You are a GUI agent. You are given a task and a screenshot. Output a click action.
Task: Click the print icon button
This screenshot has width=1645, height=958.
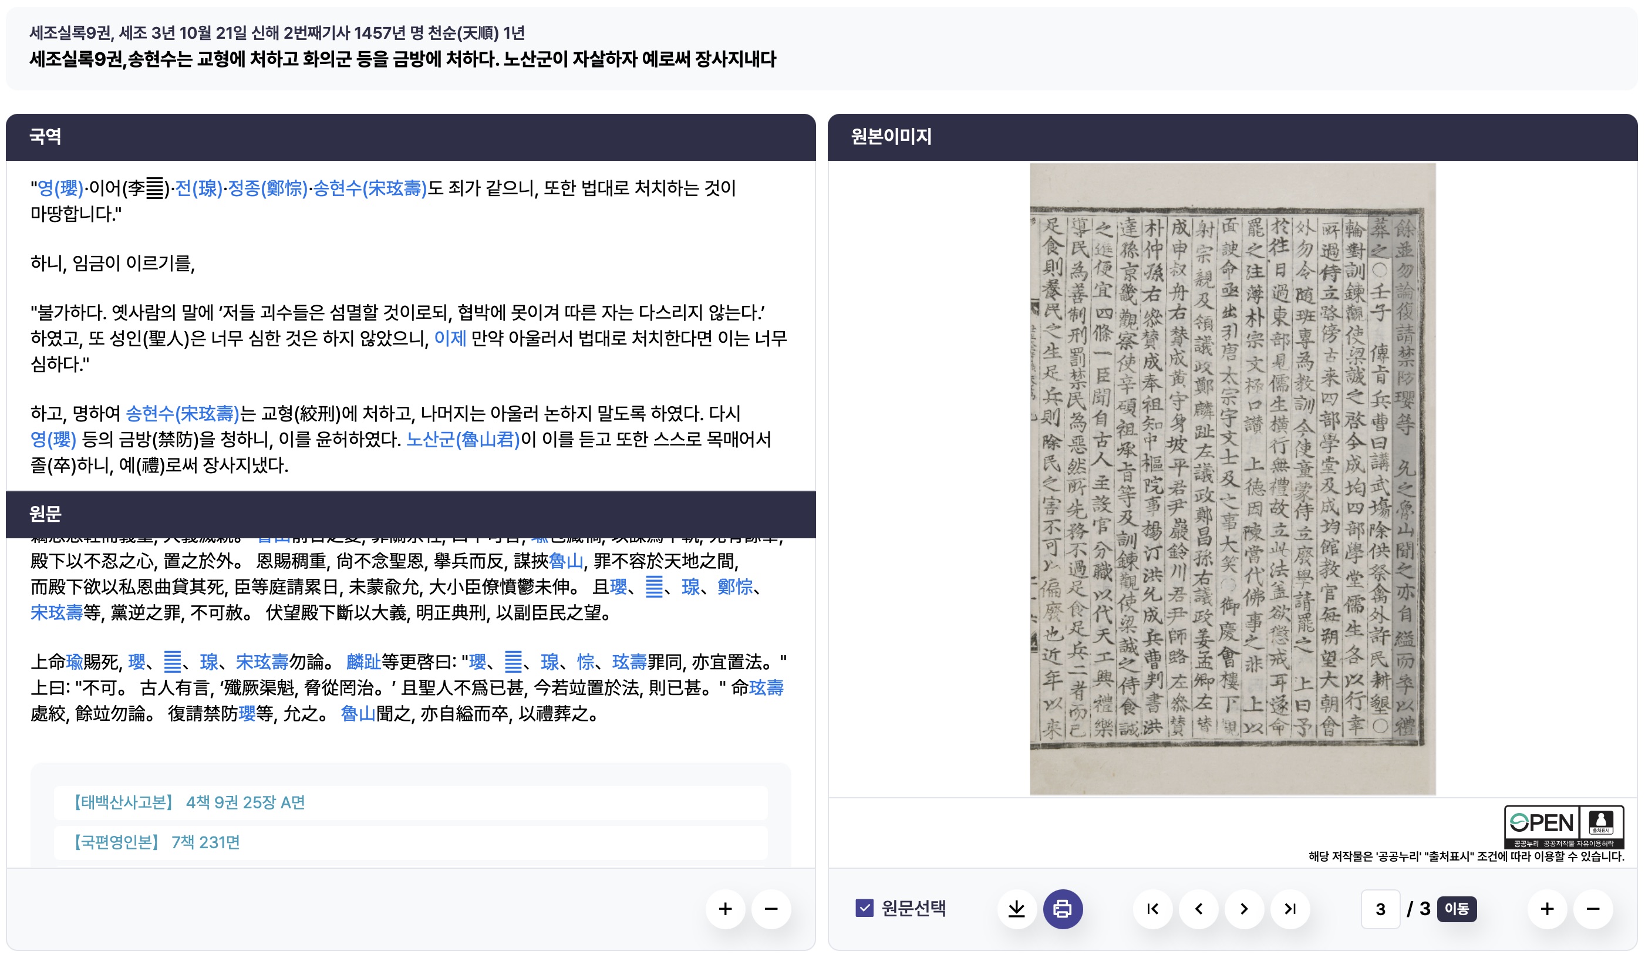click(1062, 909)
